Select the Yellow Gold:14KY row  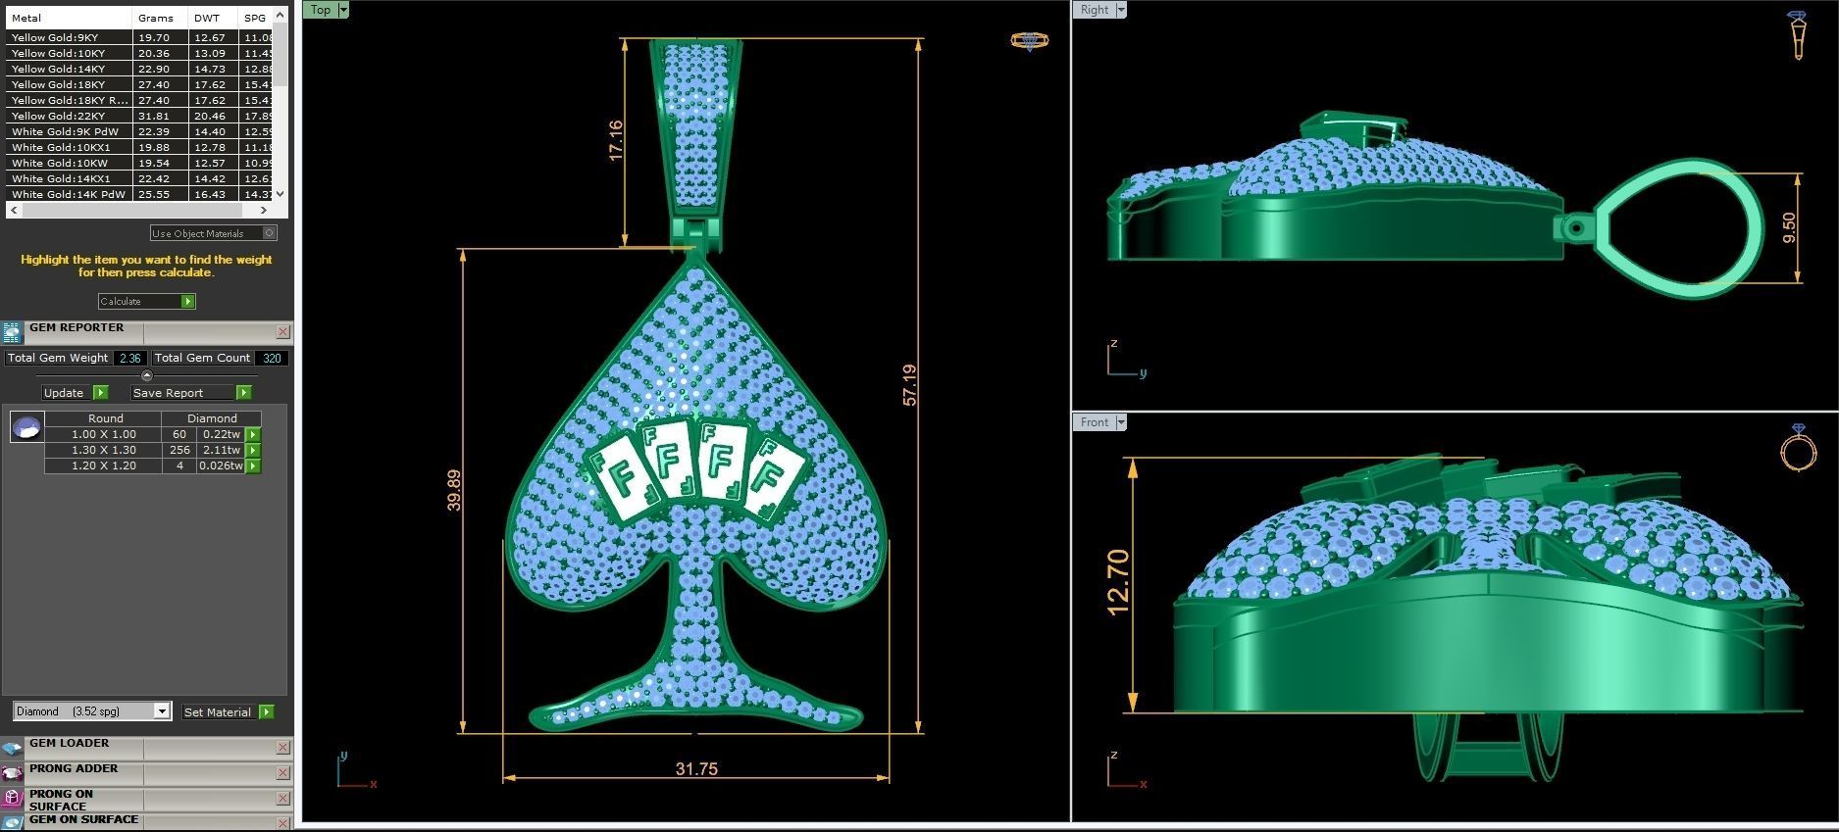click(139, 69)
